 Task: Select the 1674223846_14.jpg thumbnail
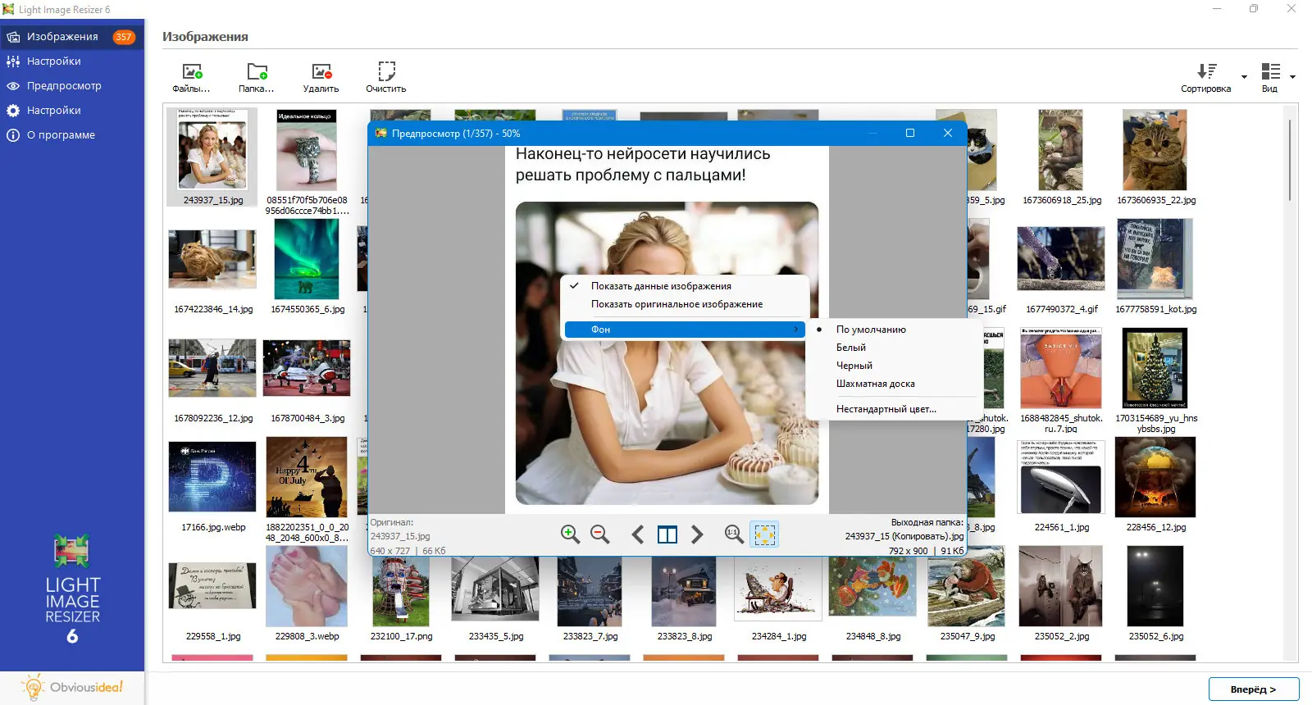pos(212,259)
